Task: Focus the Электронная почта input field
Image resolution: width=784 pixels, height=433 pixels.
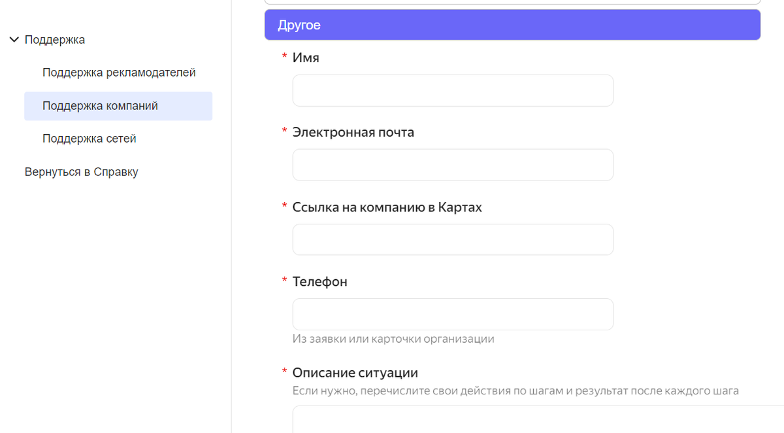Action: pos(453,165)
